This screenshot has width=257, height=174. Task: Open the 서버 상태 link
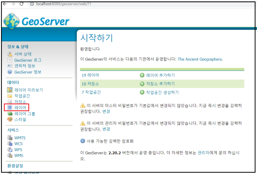coord(23,54)
